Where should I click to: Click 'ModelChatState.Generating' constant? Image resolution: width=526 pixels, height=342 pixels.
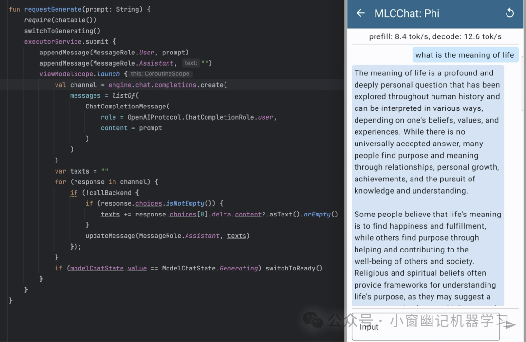[209, 268]
